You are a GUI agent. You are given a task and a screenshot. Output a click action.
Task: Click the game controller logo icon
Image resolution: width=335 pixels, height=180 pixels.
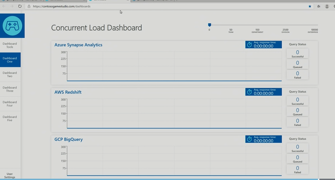coord(12,26)
